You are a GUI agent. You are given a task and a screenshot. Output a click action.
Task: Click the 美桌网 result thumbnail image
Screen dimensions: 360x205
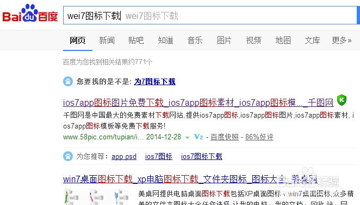97,196
